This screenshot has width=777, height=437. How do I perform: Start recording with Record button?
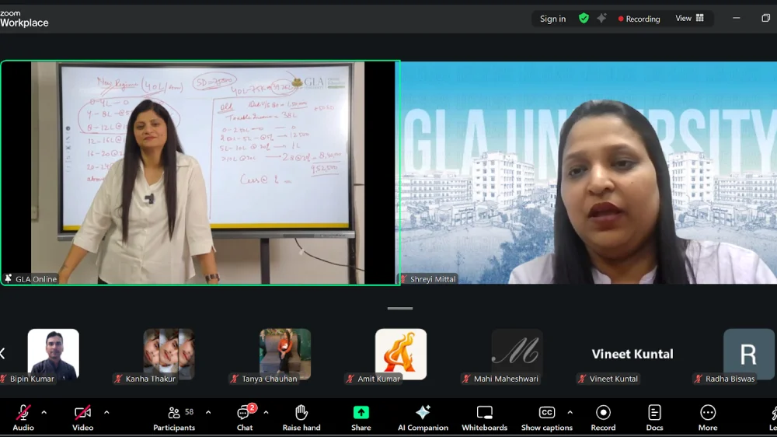point(603,417)
